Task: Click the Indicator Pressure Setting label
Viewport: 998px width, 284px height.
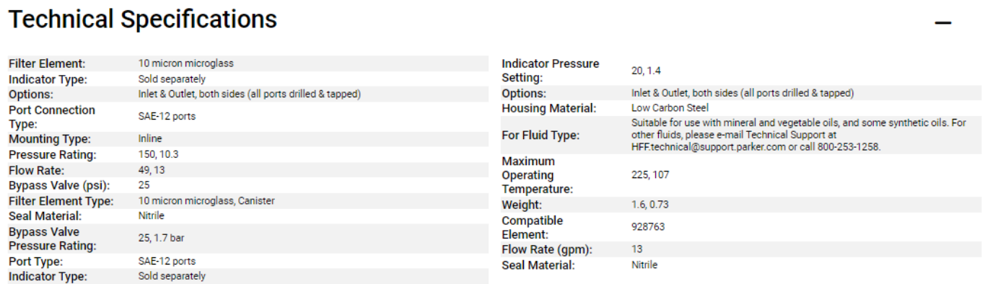Action: pos(551,71)
